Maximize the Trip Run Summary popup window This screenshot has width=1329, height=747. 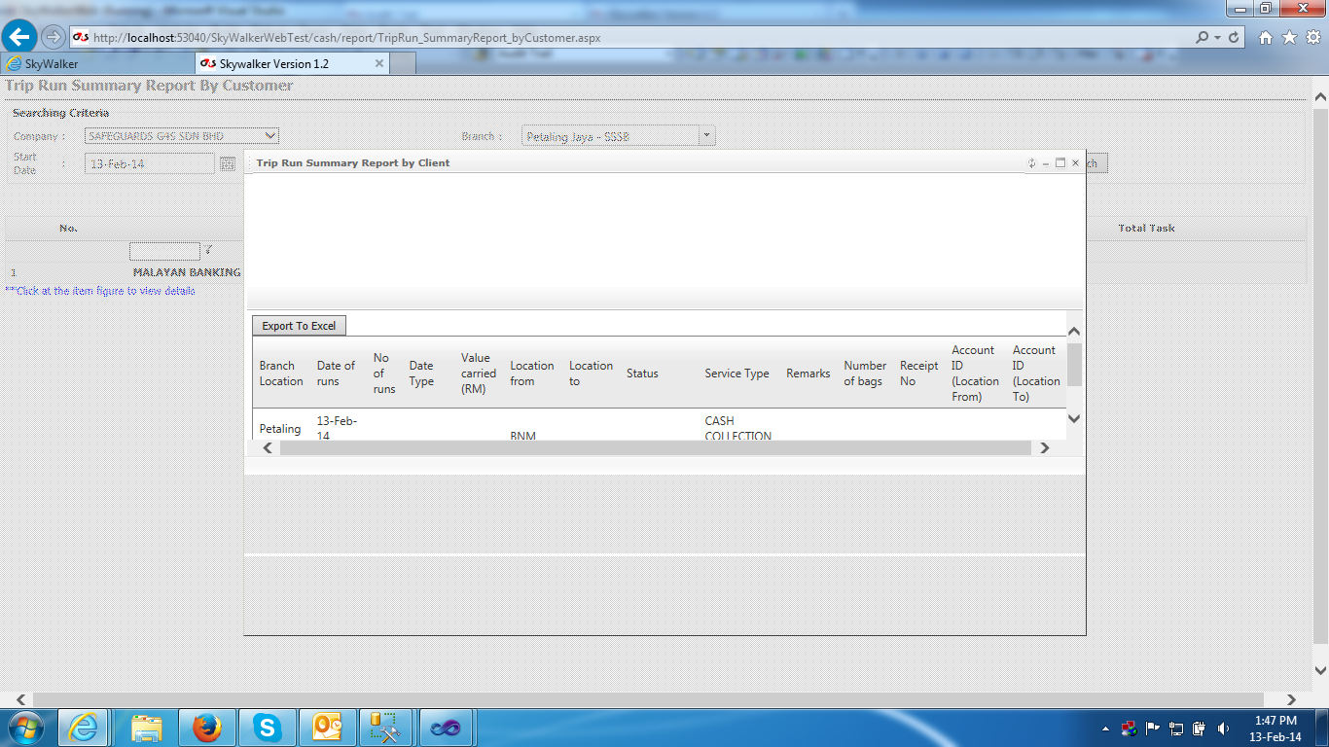pyautogui.click(x=1060, y=163)
